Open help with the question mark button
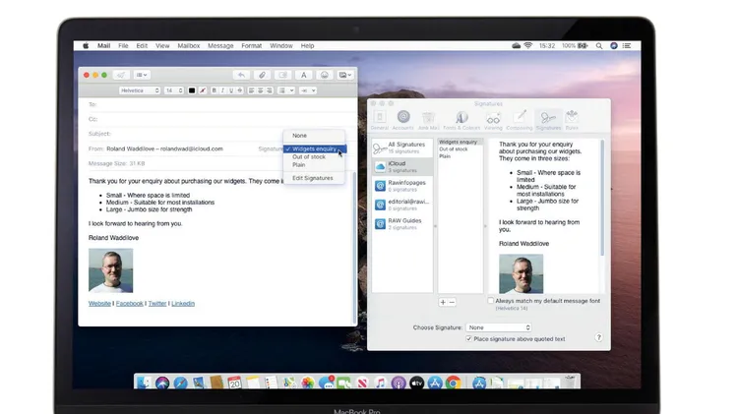Viewport: 738px width, 414px height. [598, 337]
